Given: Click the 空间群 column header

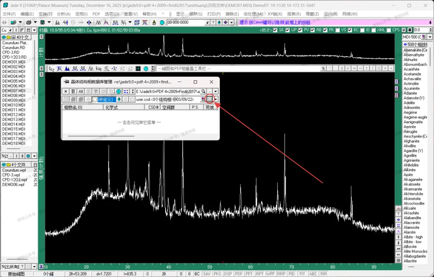Looking at the screenshot, I should point(174,107).
